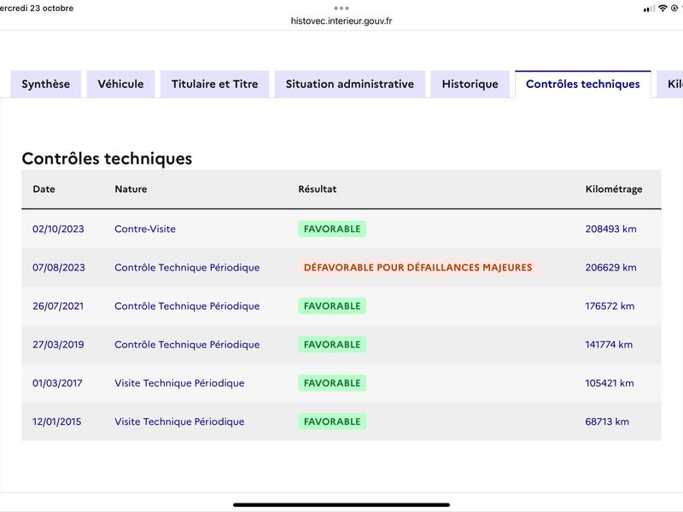Click the 26/07/2021 date entry
This screenshot has width=683, height=512.
[58, 306]
